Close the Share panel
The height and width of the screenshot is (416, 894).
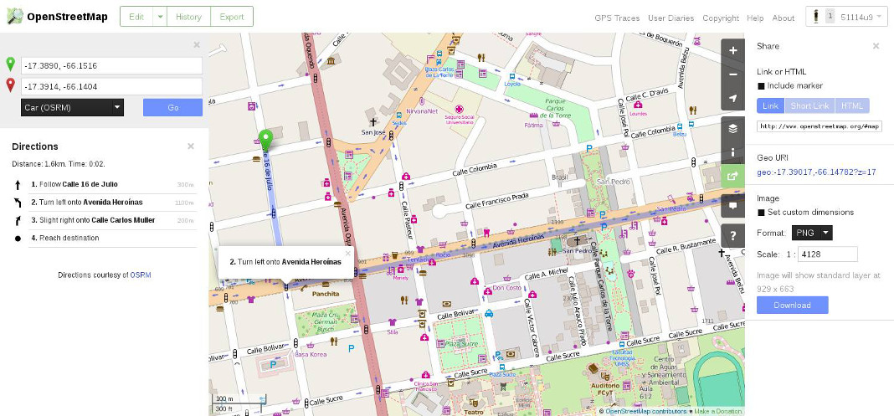click(x=876, y=46)
